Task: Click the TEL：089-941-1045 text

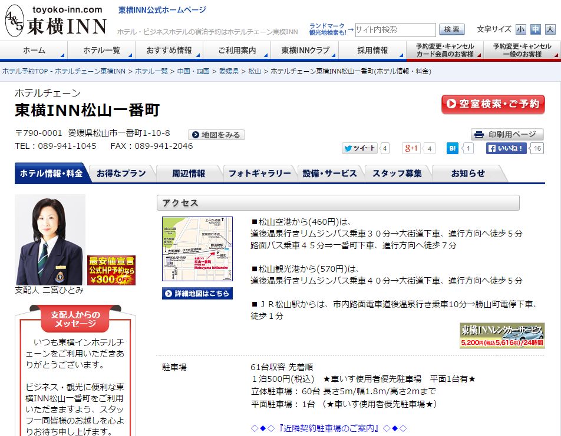Action: point(55,146)
